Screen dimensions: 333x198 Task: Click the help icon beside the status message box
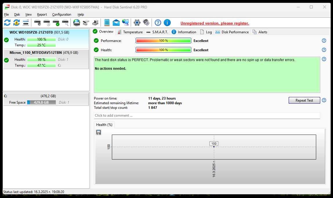[324, 59]
